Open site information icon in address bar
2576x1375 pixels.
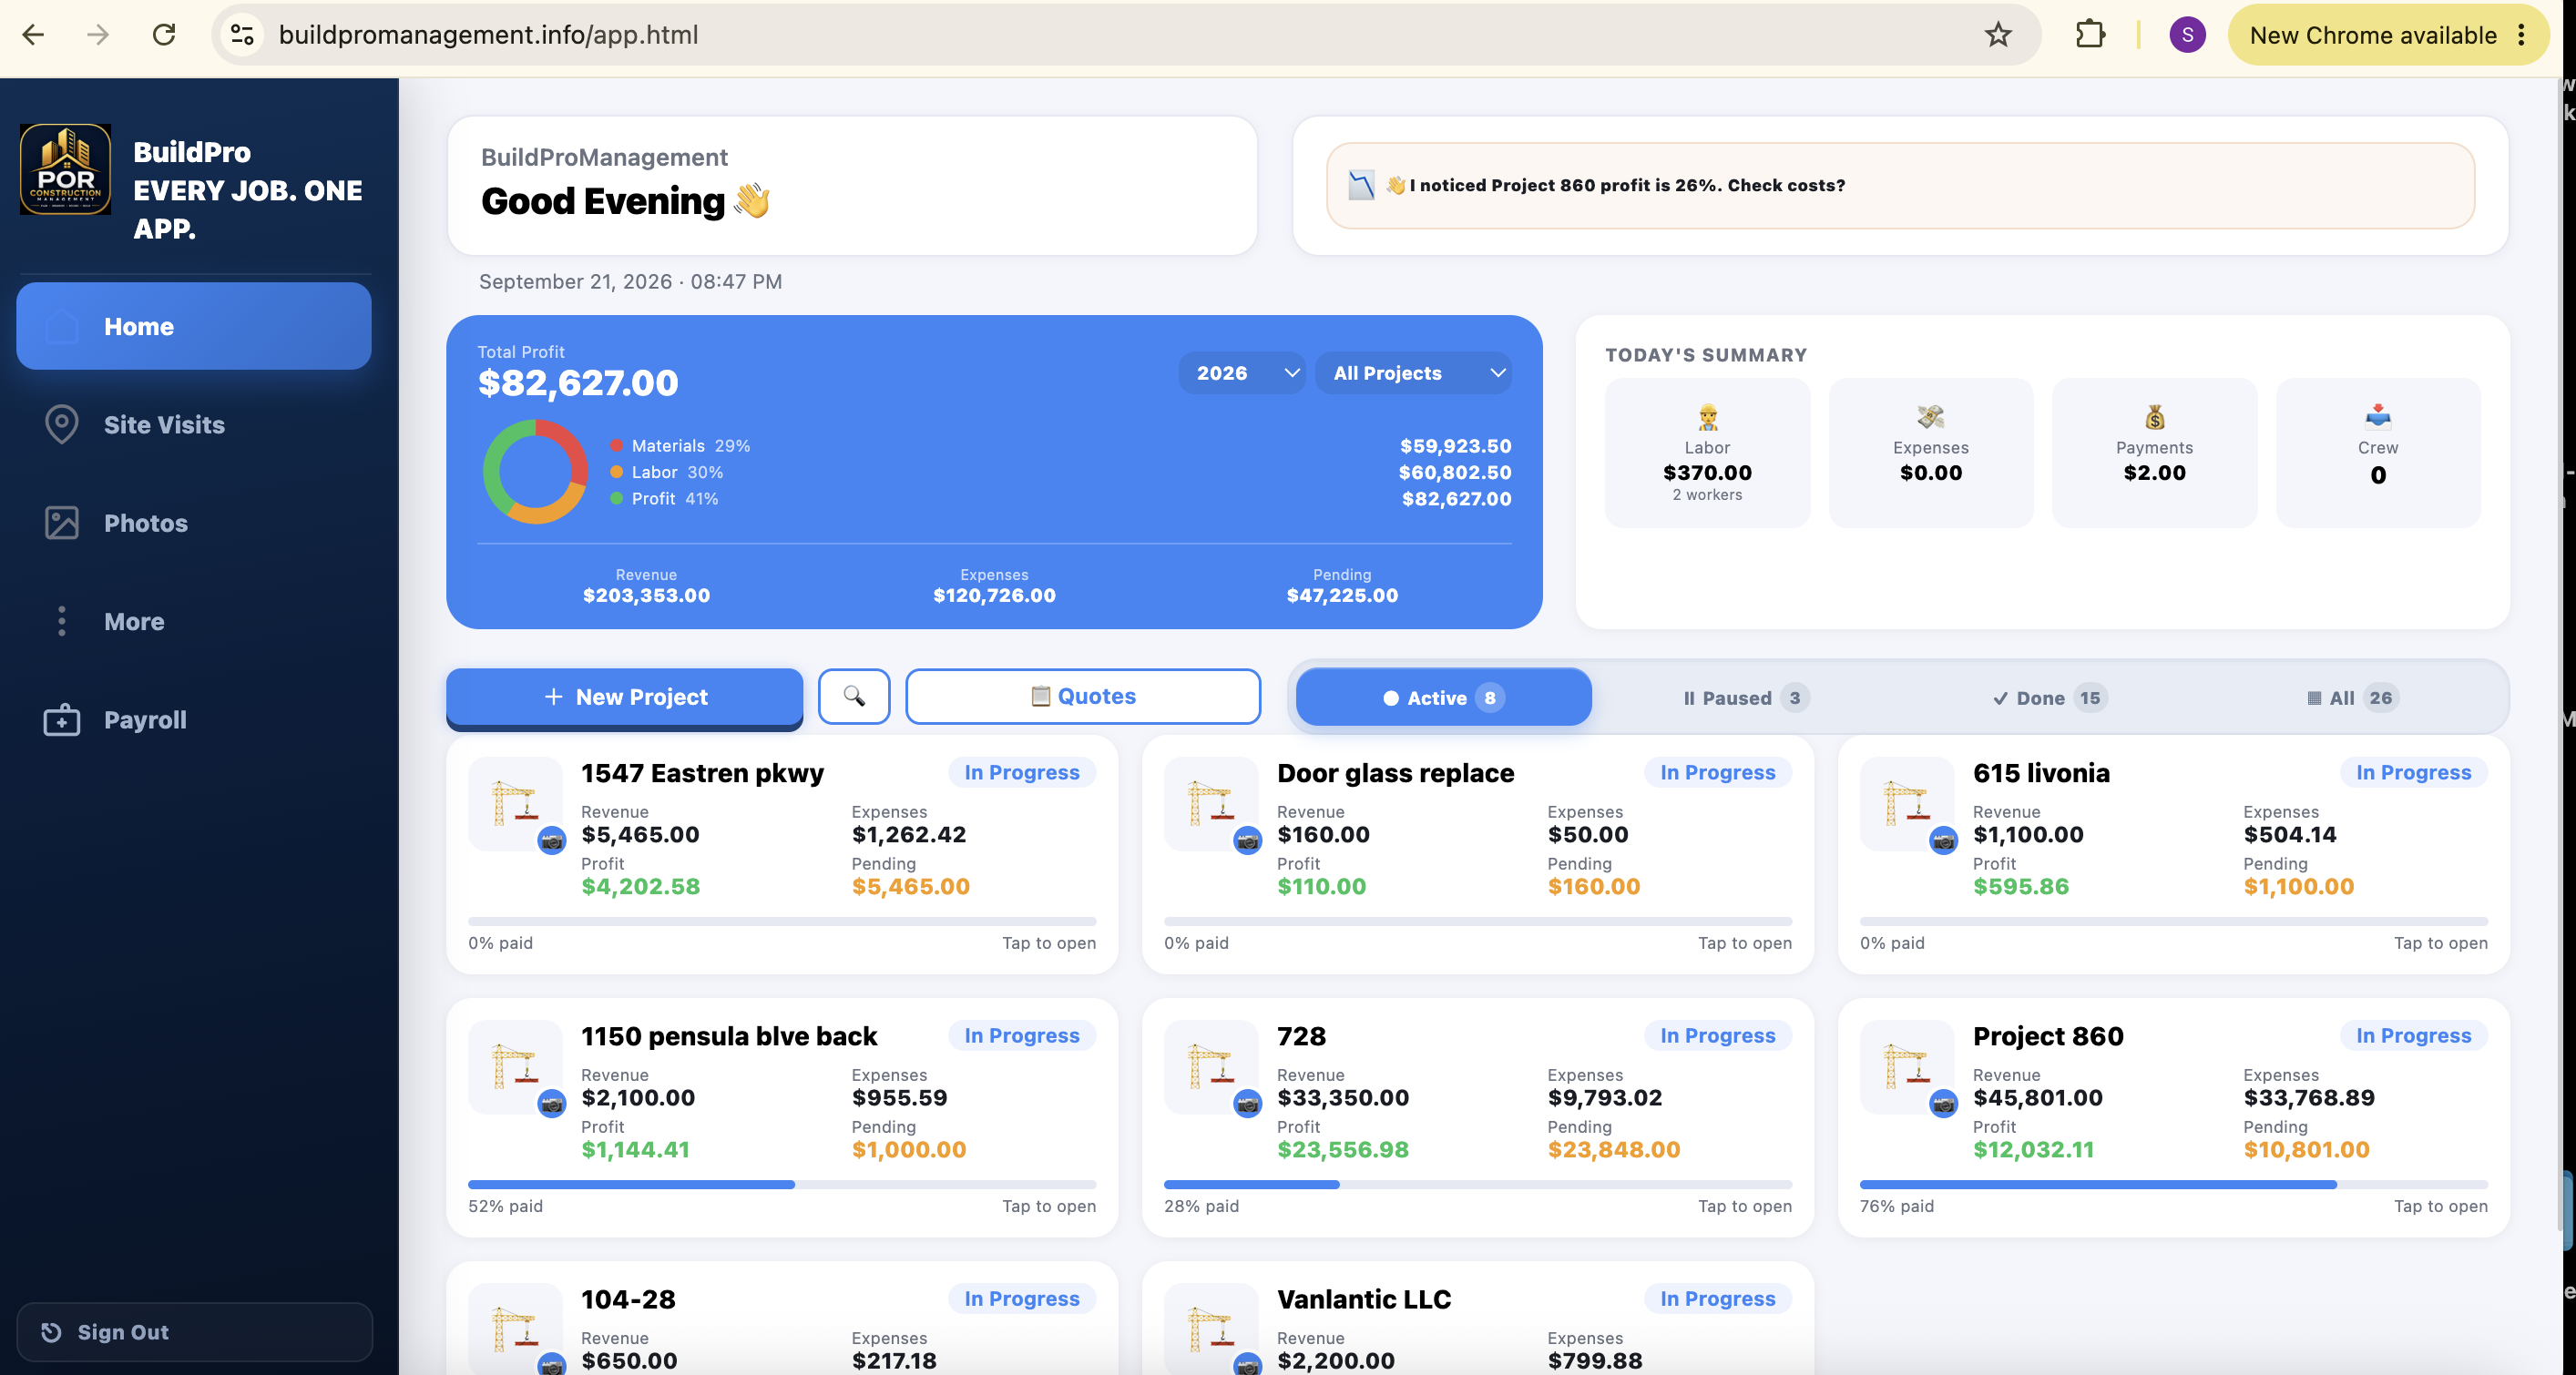pyautogui.click(x=242, y=35)
